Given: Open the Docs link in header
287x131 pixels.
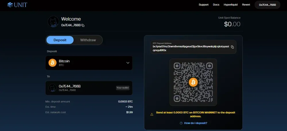Looking at the screenshot, I should (216, 5).
